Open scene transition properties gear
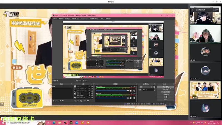 154,87
